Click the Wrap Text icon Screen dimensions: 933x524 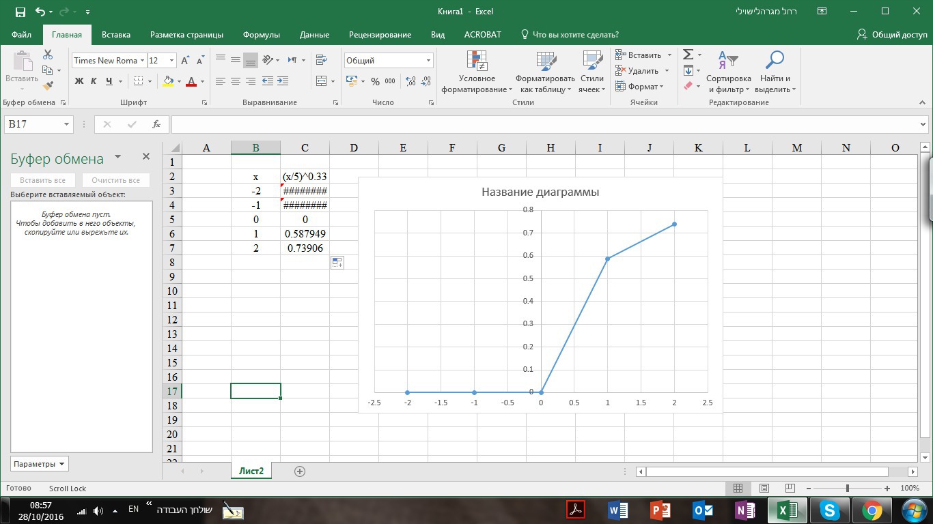pyautogui.click(x=321, y=60)
